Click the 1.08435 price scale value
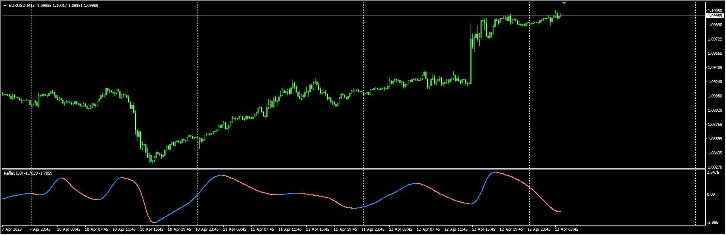 tap(715, 153)
